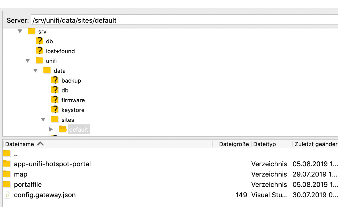Click the 'Visual Stu...' file type cell

coord(269,195)
